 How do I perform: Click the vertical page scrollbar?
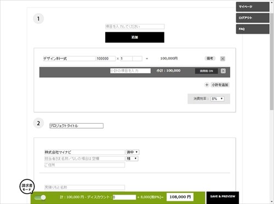pos(272,62)
